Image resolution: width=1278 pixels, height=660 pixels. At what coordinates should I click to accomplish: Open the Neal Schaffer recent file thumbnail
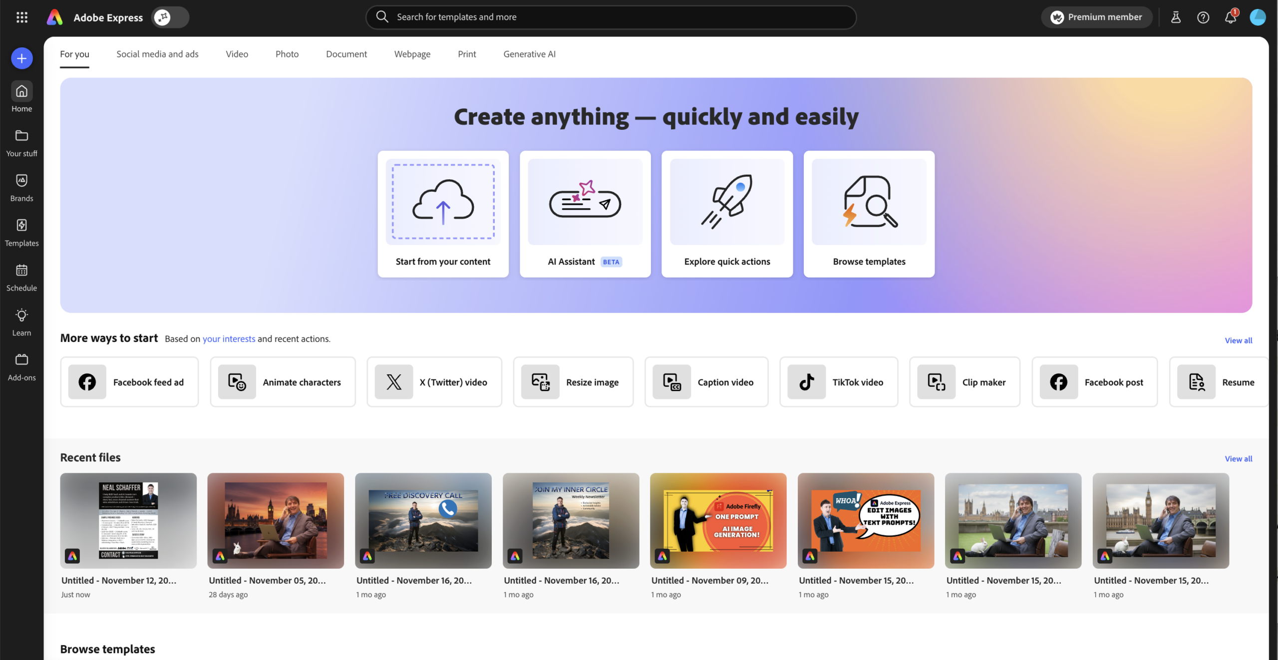click(x=128, y=521)
